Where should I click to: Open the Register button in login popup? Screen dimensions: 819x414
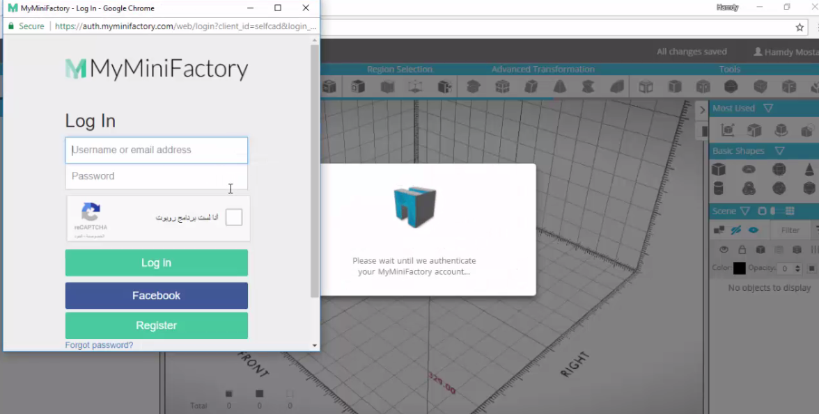click(x=156, y=325)
